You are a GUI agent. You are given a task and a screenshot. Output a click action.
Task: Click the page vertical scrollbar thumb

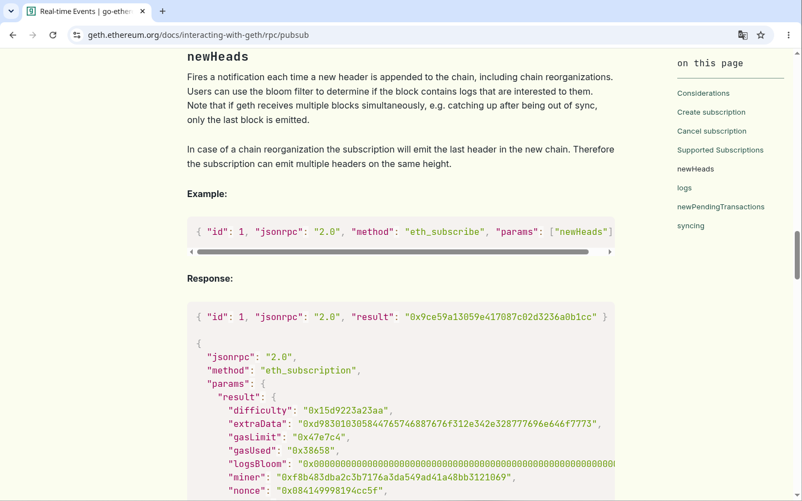(797, 255)
